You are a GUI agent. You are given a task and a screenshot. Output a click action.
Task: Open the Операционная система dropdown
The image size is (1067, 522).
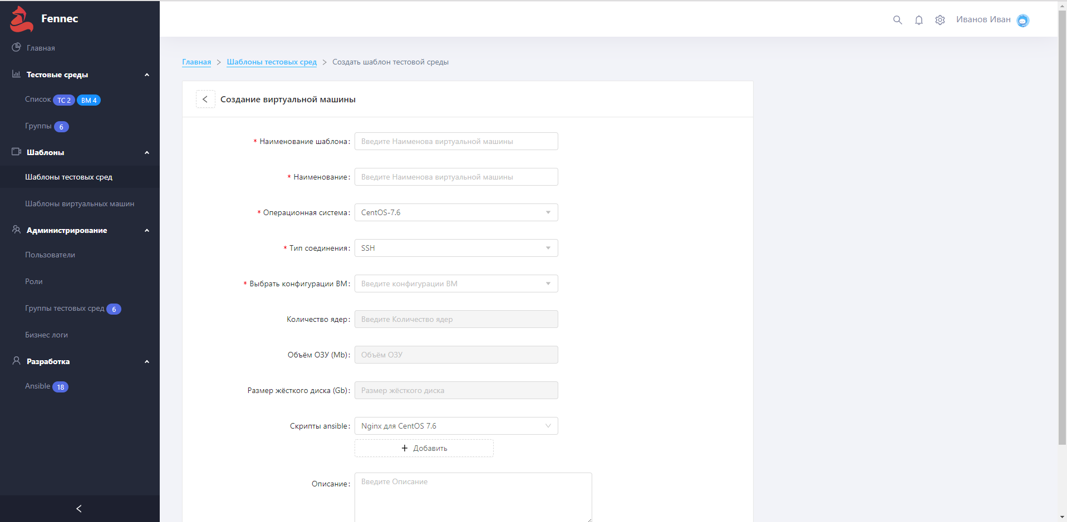pos(456,212)
